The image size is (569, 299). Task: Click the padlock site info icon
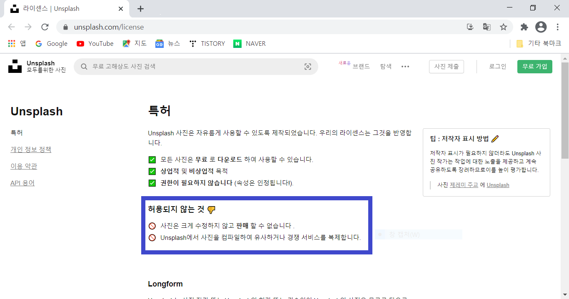point(65,27)
